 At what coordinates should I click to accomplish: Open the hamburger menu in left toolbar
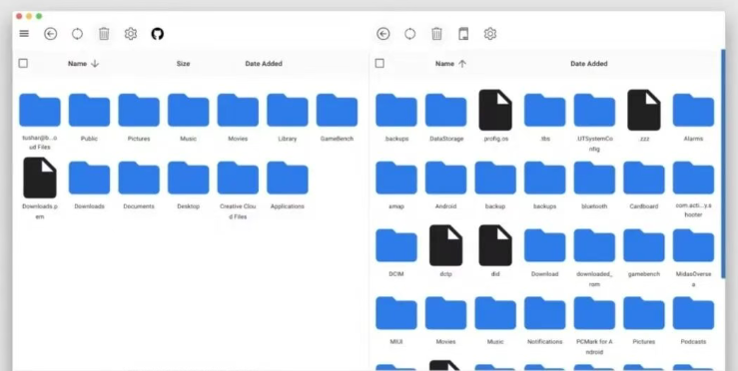[24, 33]
